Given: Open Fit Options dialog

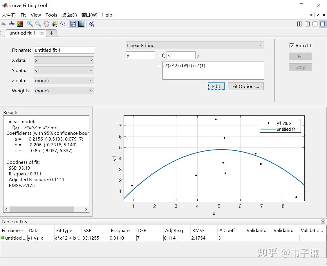Looking at the screenshot, I should (245, 86).
